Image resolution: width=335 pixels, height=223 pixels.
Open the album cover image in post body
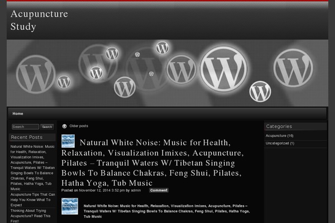tap(70, 206)
